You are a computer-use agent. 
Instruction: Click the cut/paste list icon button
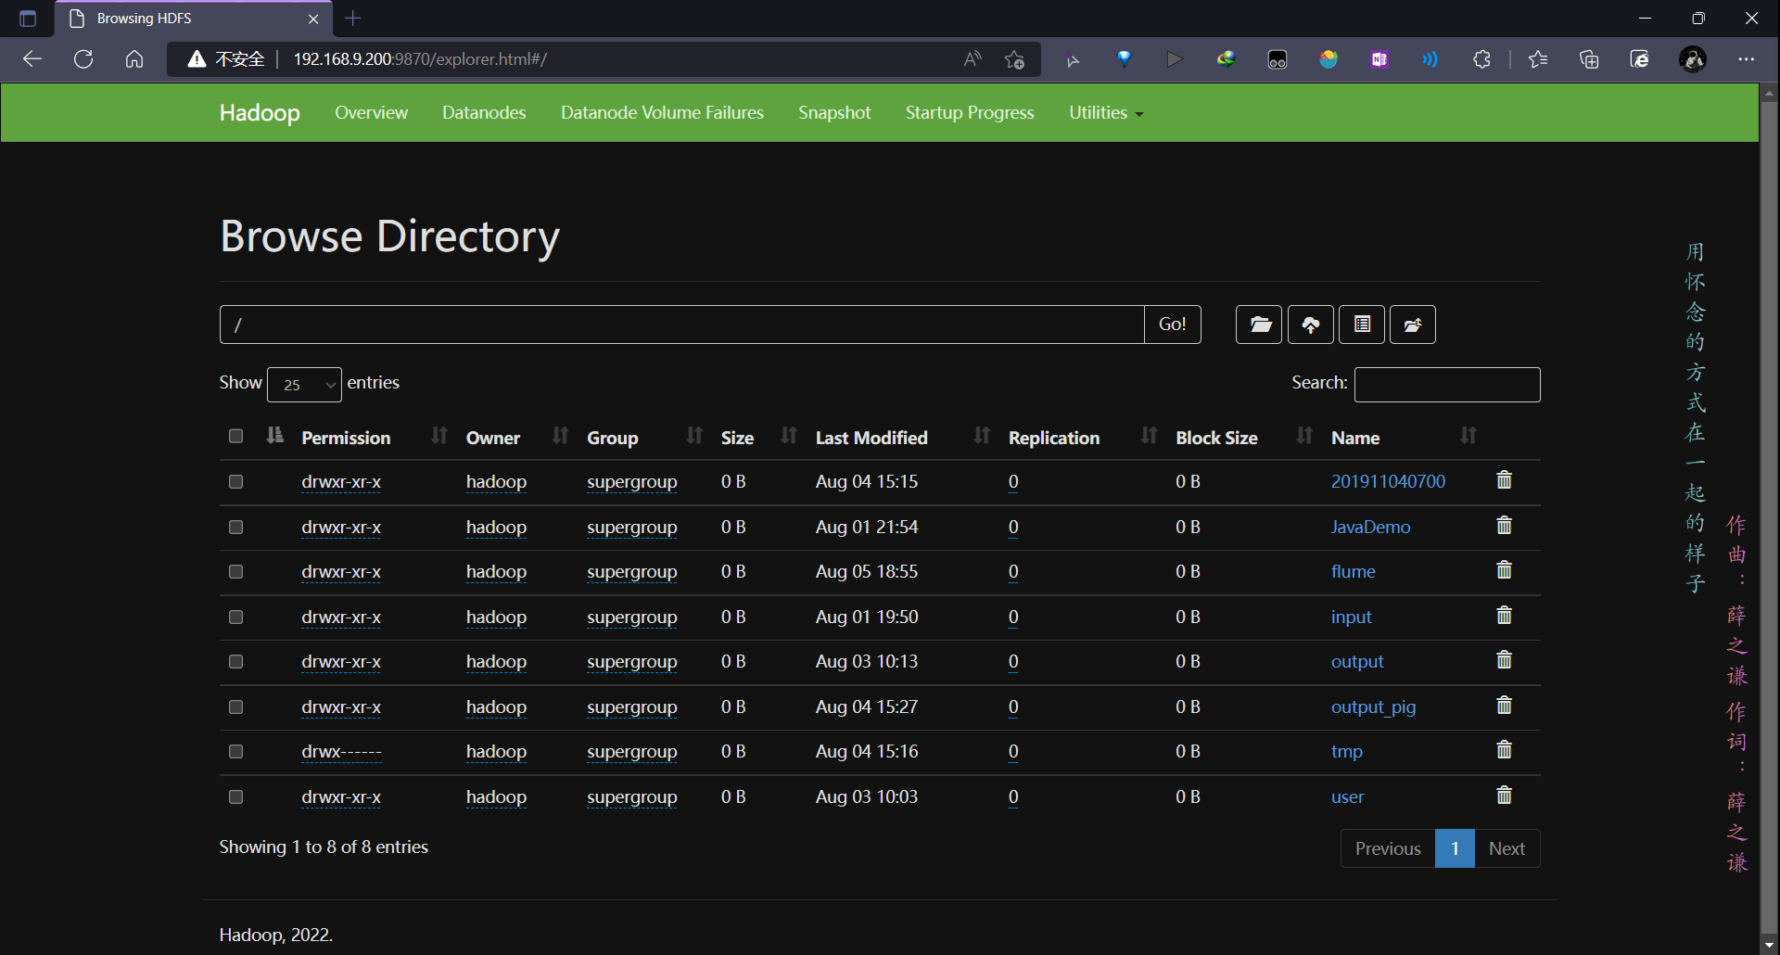pos(1362,325)
